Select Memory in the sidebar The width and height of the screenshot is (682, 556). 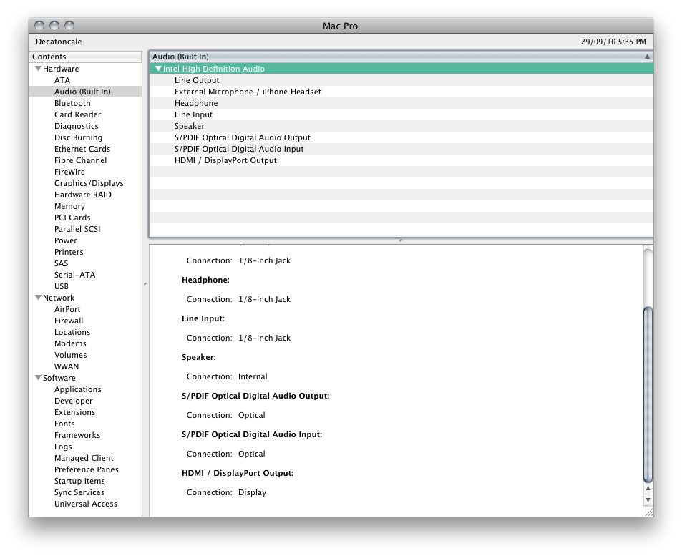click(69, 206)
